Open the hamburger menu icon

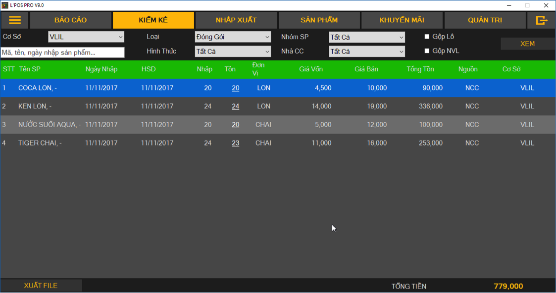pyautogui.click(x=15, y=20)
